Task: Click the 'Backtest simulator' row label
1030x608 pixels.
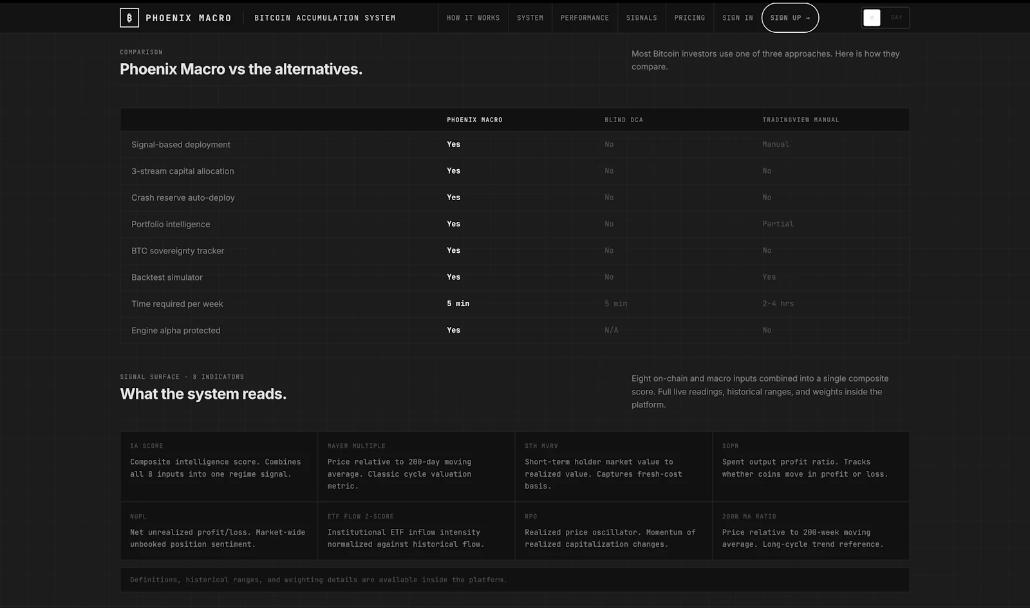Action: pyautogui.click(x=167, y=277)
